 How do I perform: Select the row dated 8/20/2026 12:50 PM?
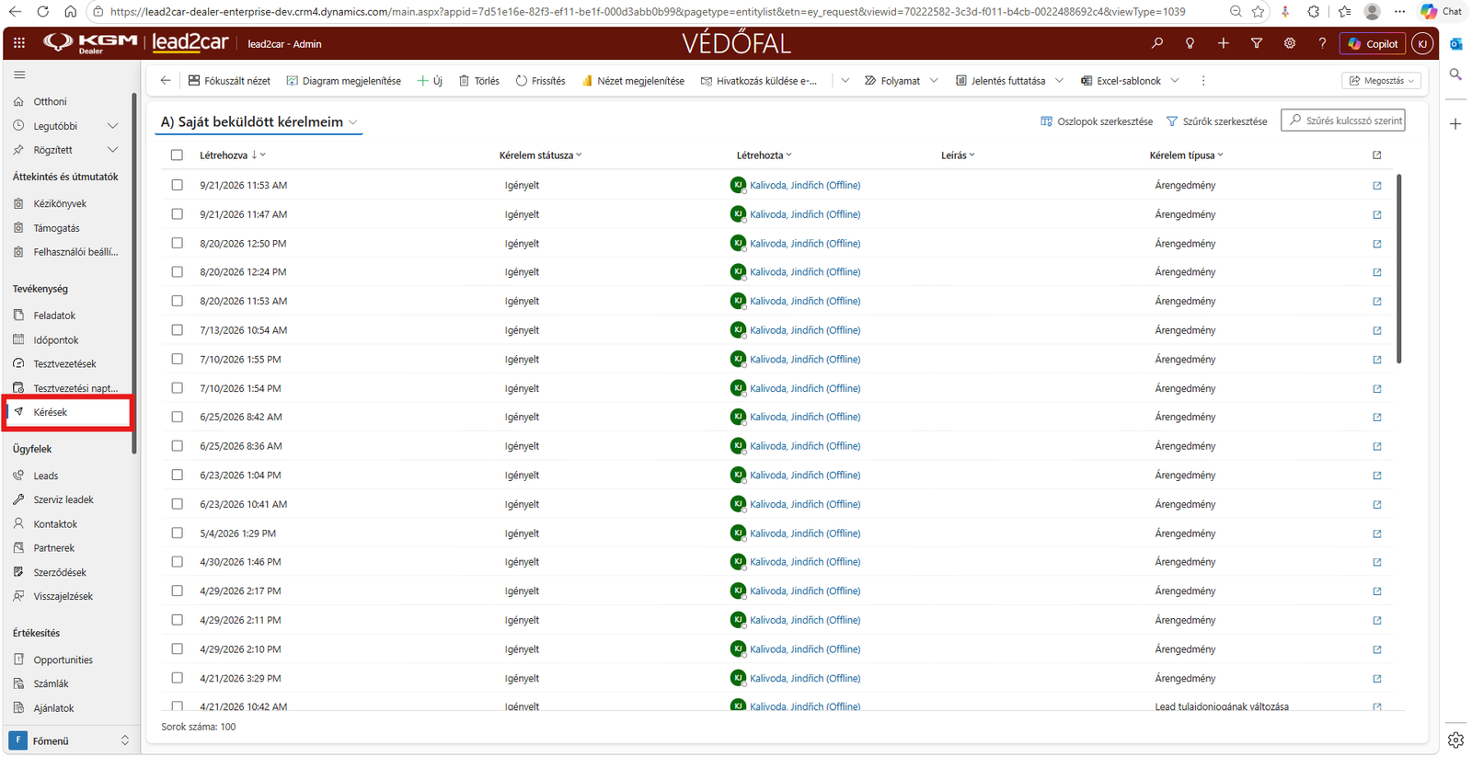point(177,244)
